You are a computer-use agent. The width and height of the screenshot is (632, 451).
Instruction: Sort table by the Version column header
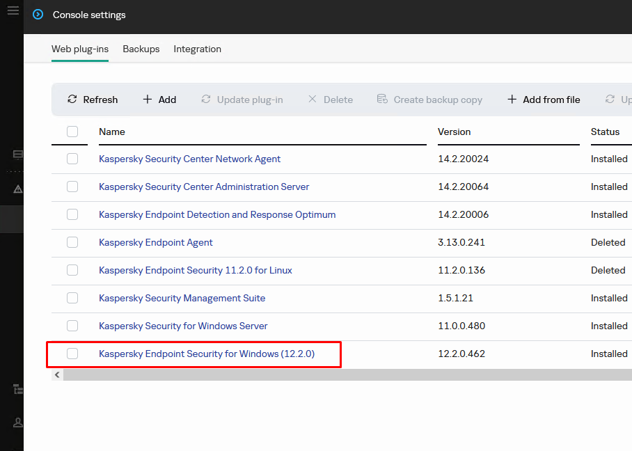coord(454,132)
